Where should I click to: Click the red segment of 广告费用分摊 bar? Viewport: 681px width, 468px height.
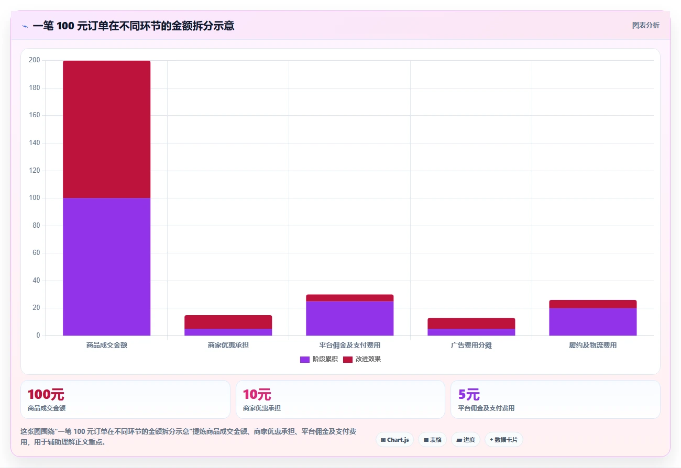click(471, 323)
